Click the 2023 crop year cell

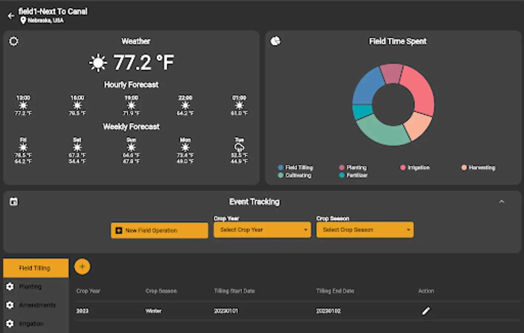(x=82, y=311)
